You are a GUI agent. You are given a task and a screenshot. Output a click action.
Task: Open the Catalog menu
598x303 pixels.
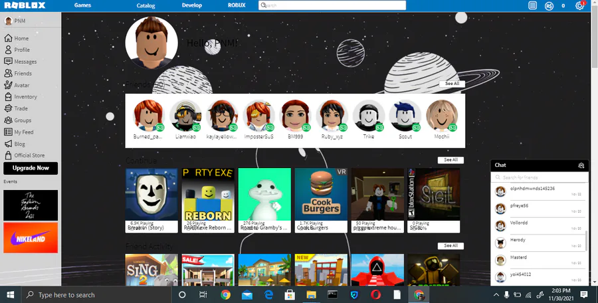point(146,5)
